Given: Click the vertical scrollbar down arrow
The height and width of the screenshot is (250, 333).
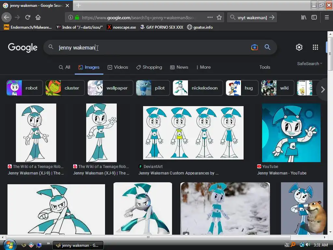Looking at the screenshot, I should pos(330,232).
